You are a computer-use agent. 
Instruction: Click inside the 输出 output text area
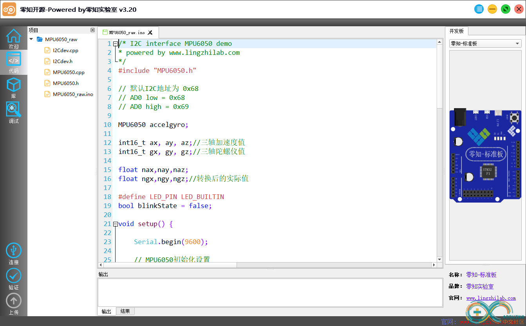[270, 293]
